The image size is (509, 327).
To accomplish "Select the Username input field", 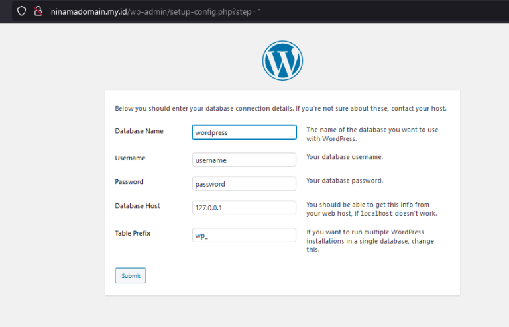I will pos(244,160).
